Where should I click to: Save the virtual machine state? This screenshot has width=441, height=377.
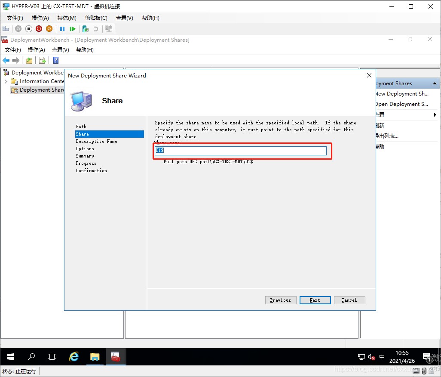(49, 29)
